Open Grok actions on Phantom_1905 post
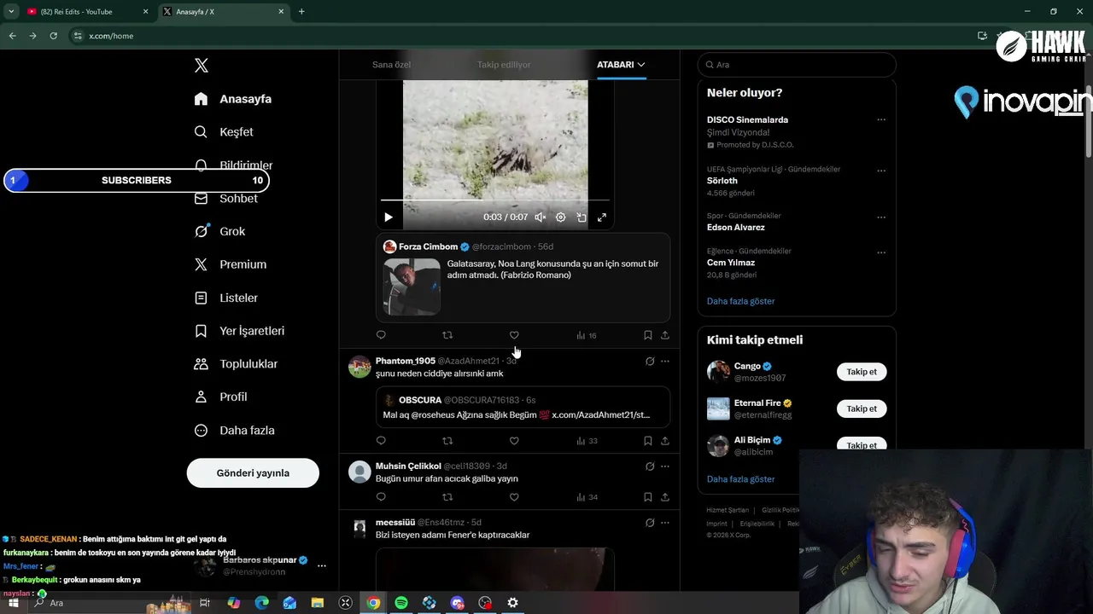Image resolution: width=1093 pixels, height=614 pixels. tap(650, 362)
